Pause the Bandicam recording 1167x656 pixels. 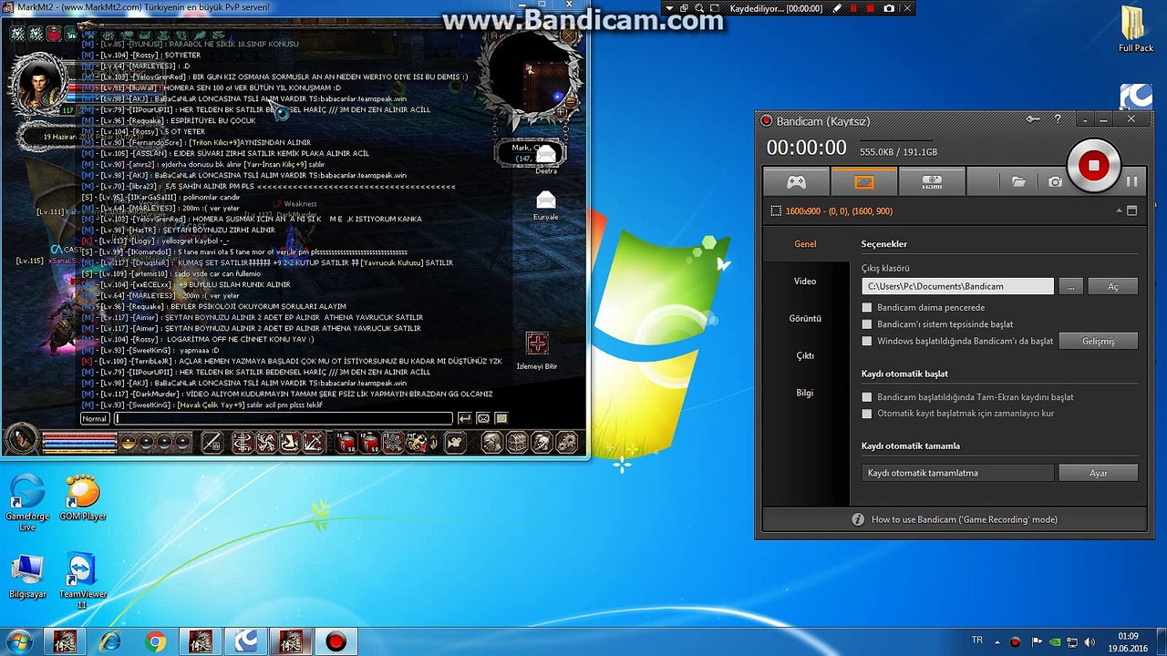pos(1131,181)
